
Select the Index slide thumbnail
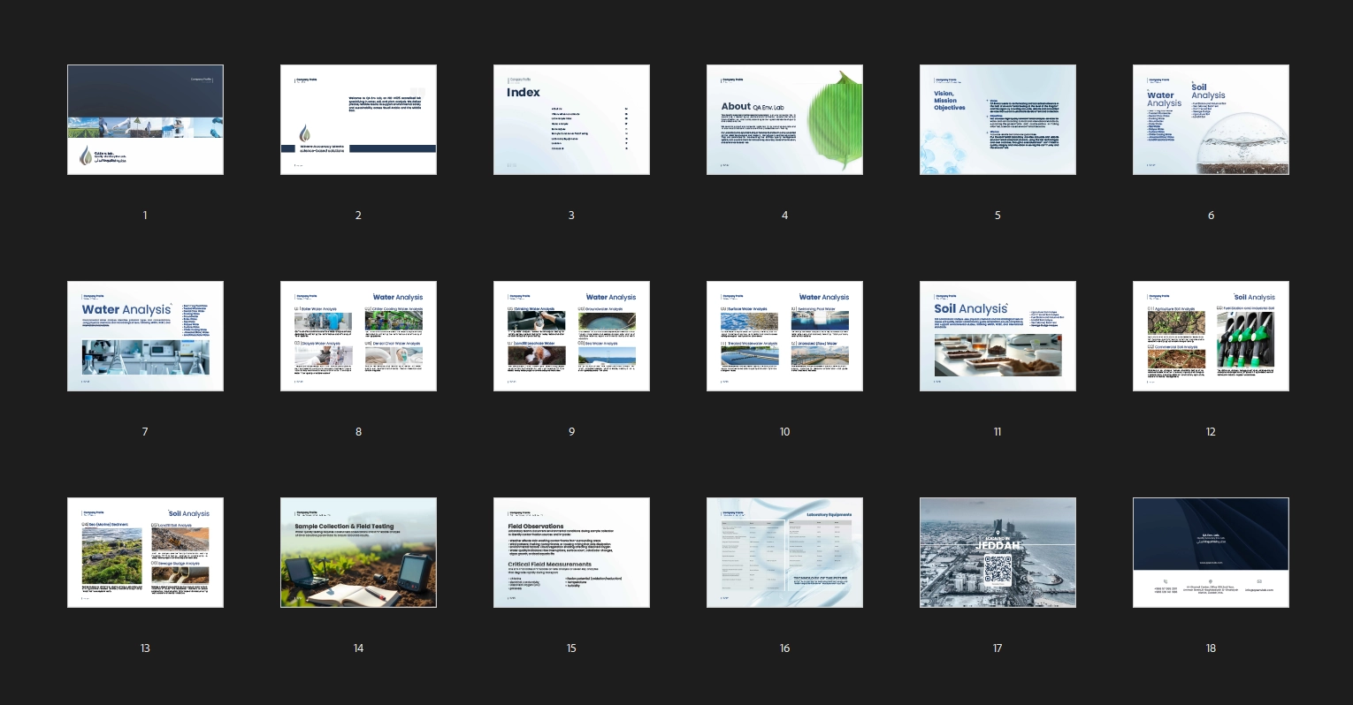point(571,119)
